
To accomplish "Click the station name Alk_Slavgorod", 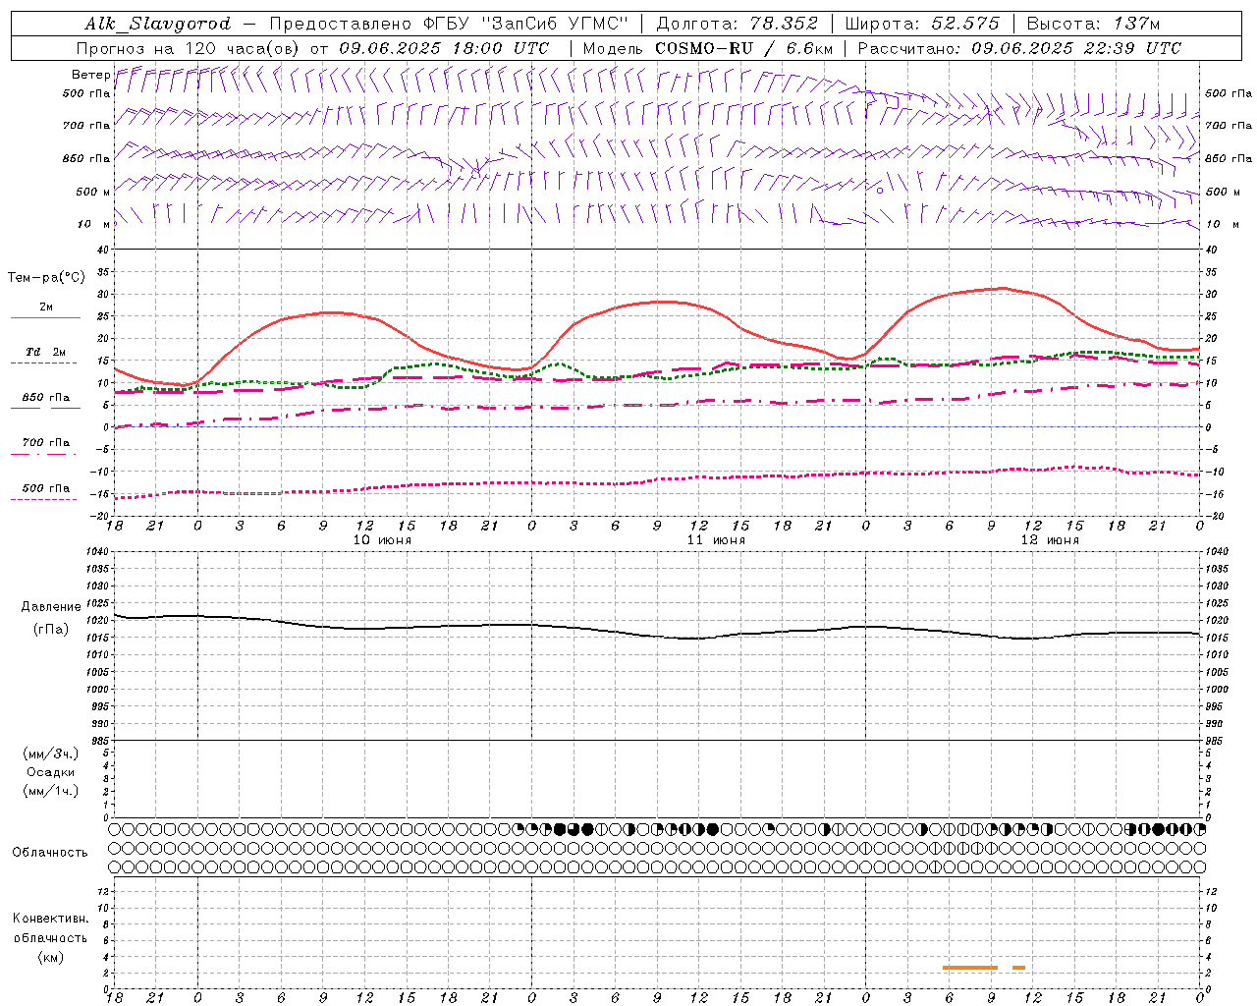I will 158,24.
